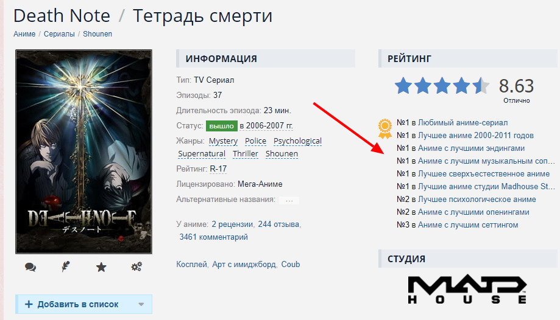560x320 pixels.
Task: Open the Сериалы breadcrumb link
Action: (x=59, y=34)
